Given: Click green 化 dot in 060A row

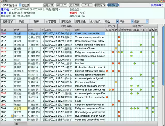Looking at the screenshot, I should pyautogui.click(x=147, y=108).
